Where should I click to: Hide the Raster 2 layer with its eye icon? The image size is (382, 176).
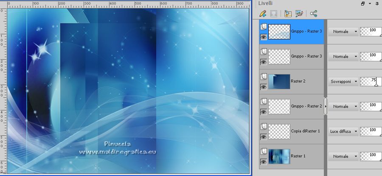coord(264,87)
